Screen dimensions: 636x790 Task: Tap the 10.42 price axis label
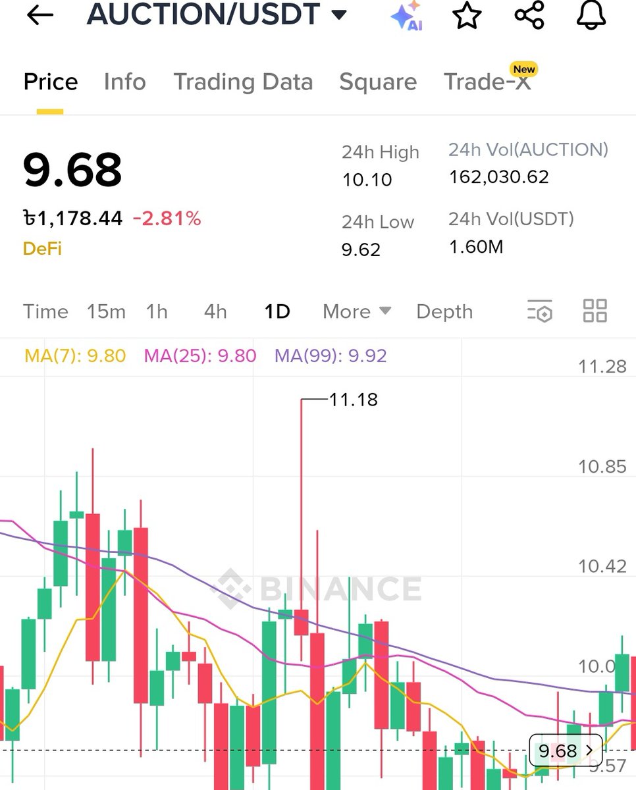[x=602, y=566]
